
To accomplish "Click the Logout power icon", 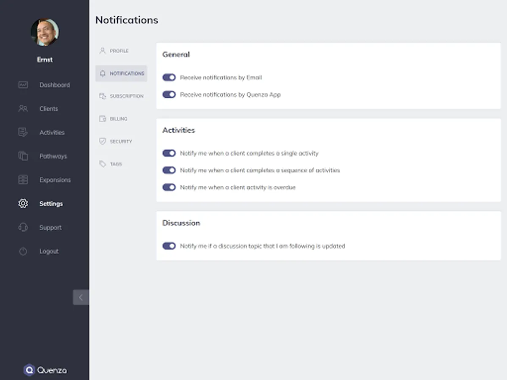I will click(x=23, y=251).
